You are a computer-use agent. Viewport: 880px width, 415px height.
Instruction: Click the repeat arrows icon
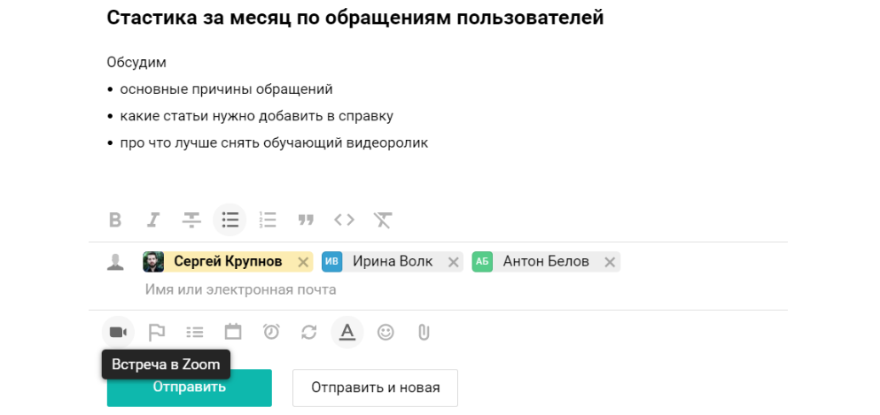tap(309, 332)
